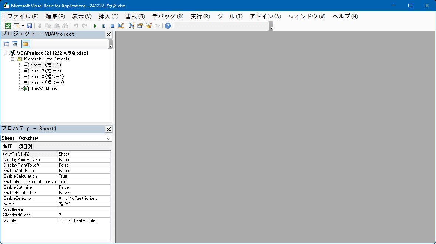Image resolution: width=436 pixels, height=244 pixels.
Task: Select VBAProject (241222_キラ女.xlsx) node
Action: [x=53, y=53]
